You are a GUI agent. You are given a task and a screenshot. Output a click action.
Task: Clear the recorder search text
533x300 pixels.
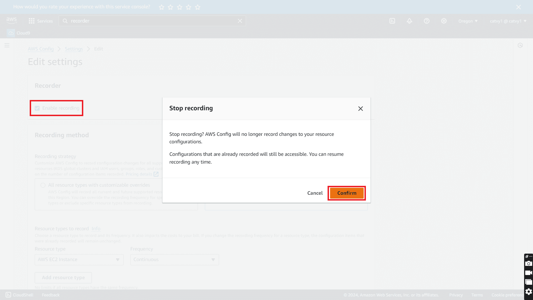[240, 21]
